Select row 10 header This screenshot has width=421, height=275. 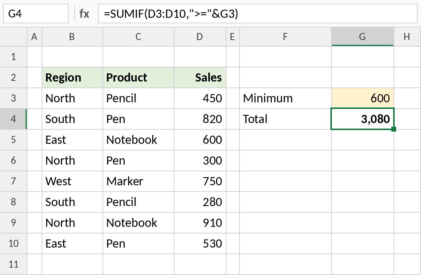(13, 243)
